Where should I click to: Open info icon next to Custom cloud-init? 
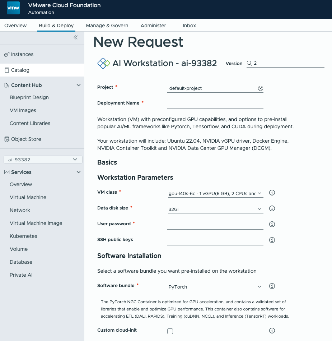click(x=272, y=331)
